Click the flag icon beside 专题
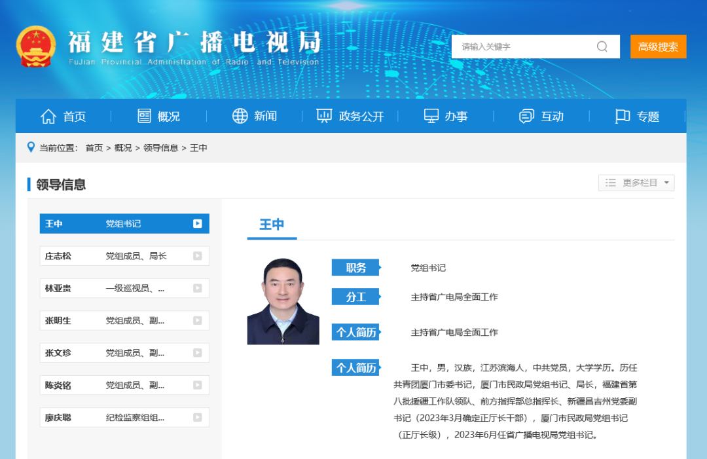Screen dimensions: 707x459 click(x=623, y=116)
